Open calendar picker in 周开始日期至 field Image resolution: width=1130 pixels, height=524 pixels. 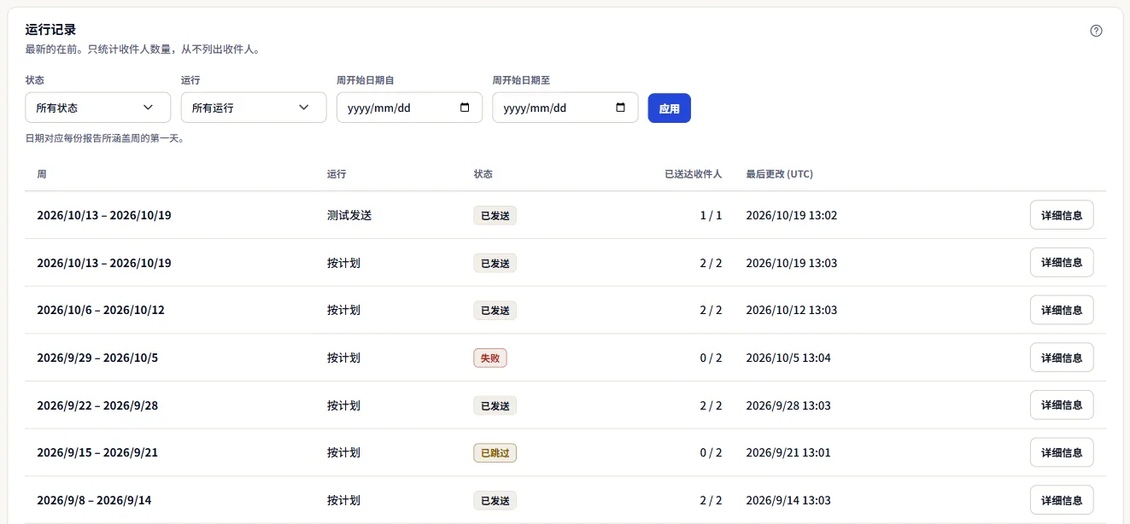point(621,108)
